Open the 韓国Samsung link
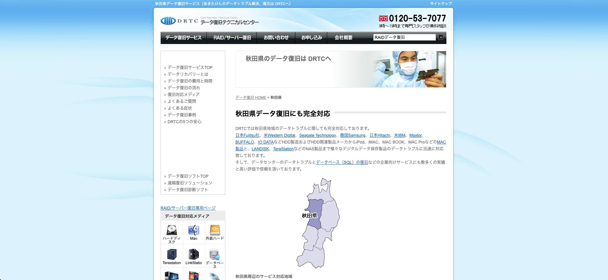The width and height of the screenshot is (608, 280). (353, 135)
